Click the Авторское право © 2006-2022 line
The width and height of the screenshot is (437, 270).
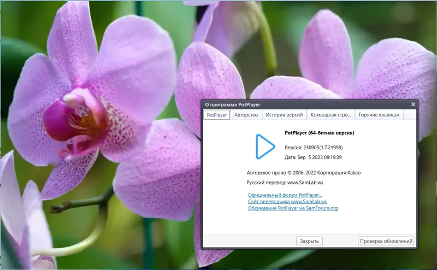(304, 173)
